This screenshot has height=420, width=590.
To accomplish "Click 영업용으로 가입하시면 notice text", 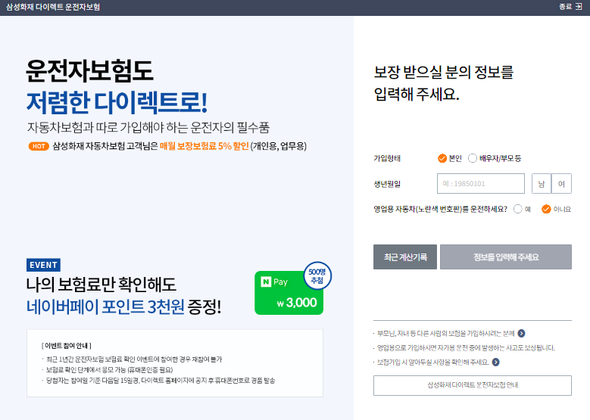I will 466,348.
